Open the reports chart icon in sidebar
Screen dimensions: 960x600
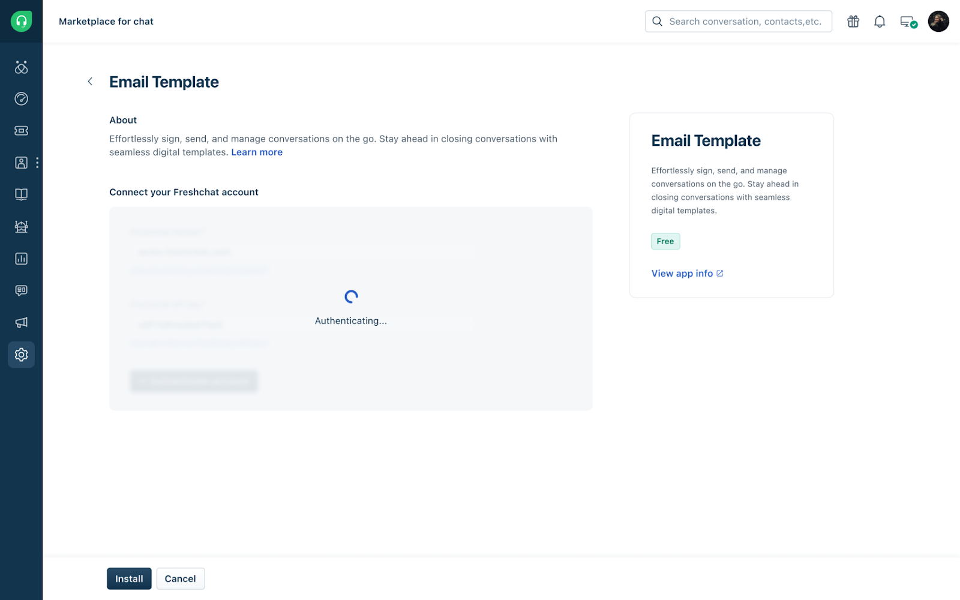[21, 259]
